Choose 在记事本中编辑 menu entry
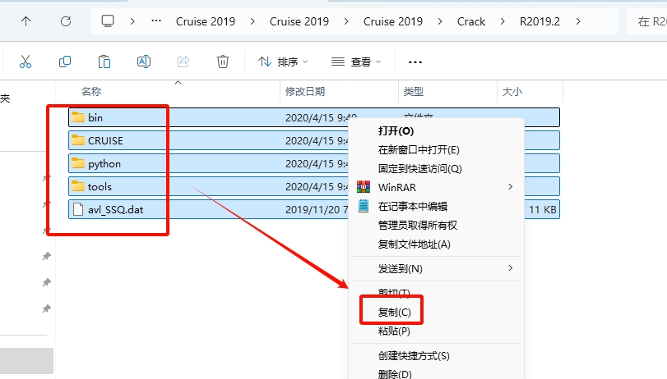 (x=436, y=206)
